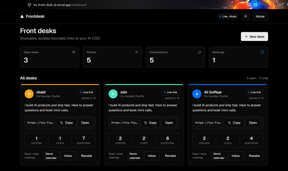Click the Open desks stat card

(50, 57)
